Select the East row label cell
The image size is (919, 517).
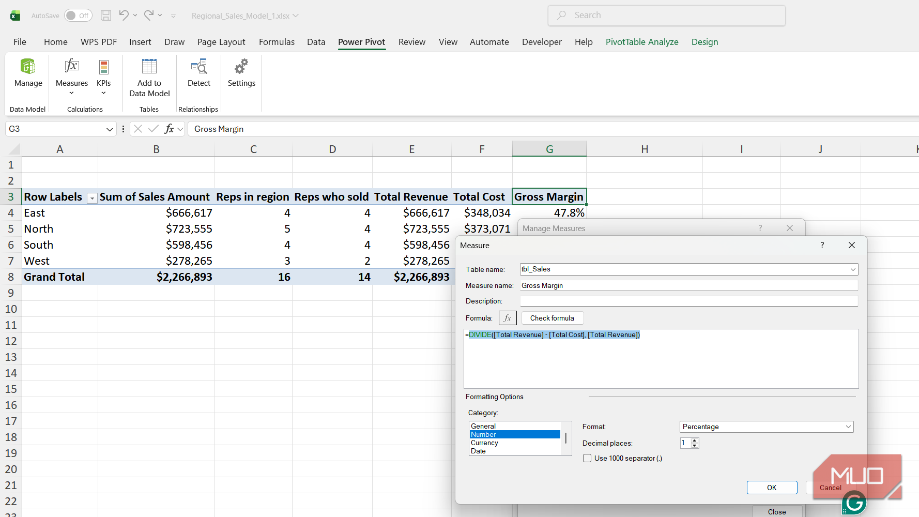60,213
